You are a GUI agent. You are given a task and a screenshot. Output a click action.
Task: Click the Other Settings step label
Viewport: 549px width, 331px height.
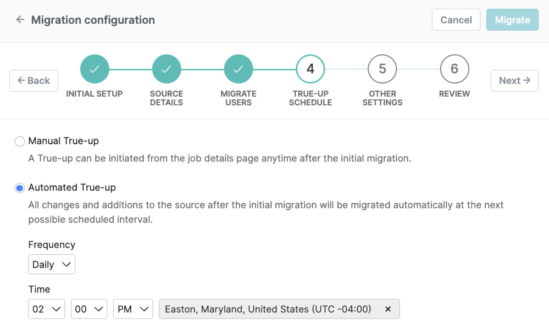pos(382,98)
